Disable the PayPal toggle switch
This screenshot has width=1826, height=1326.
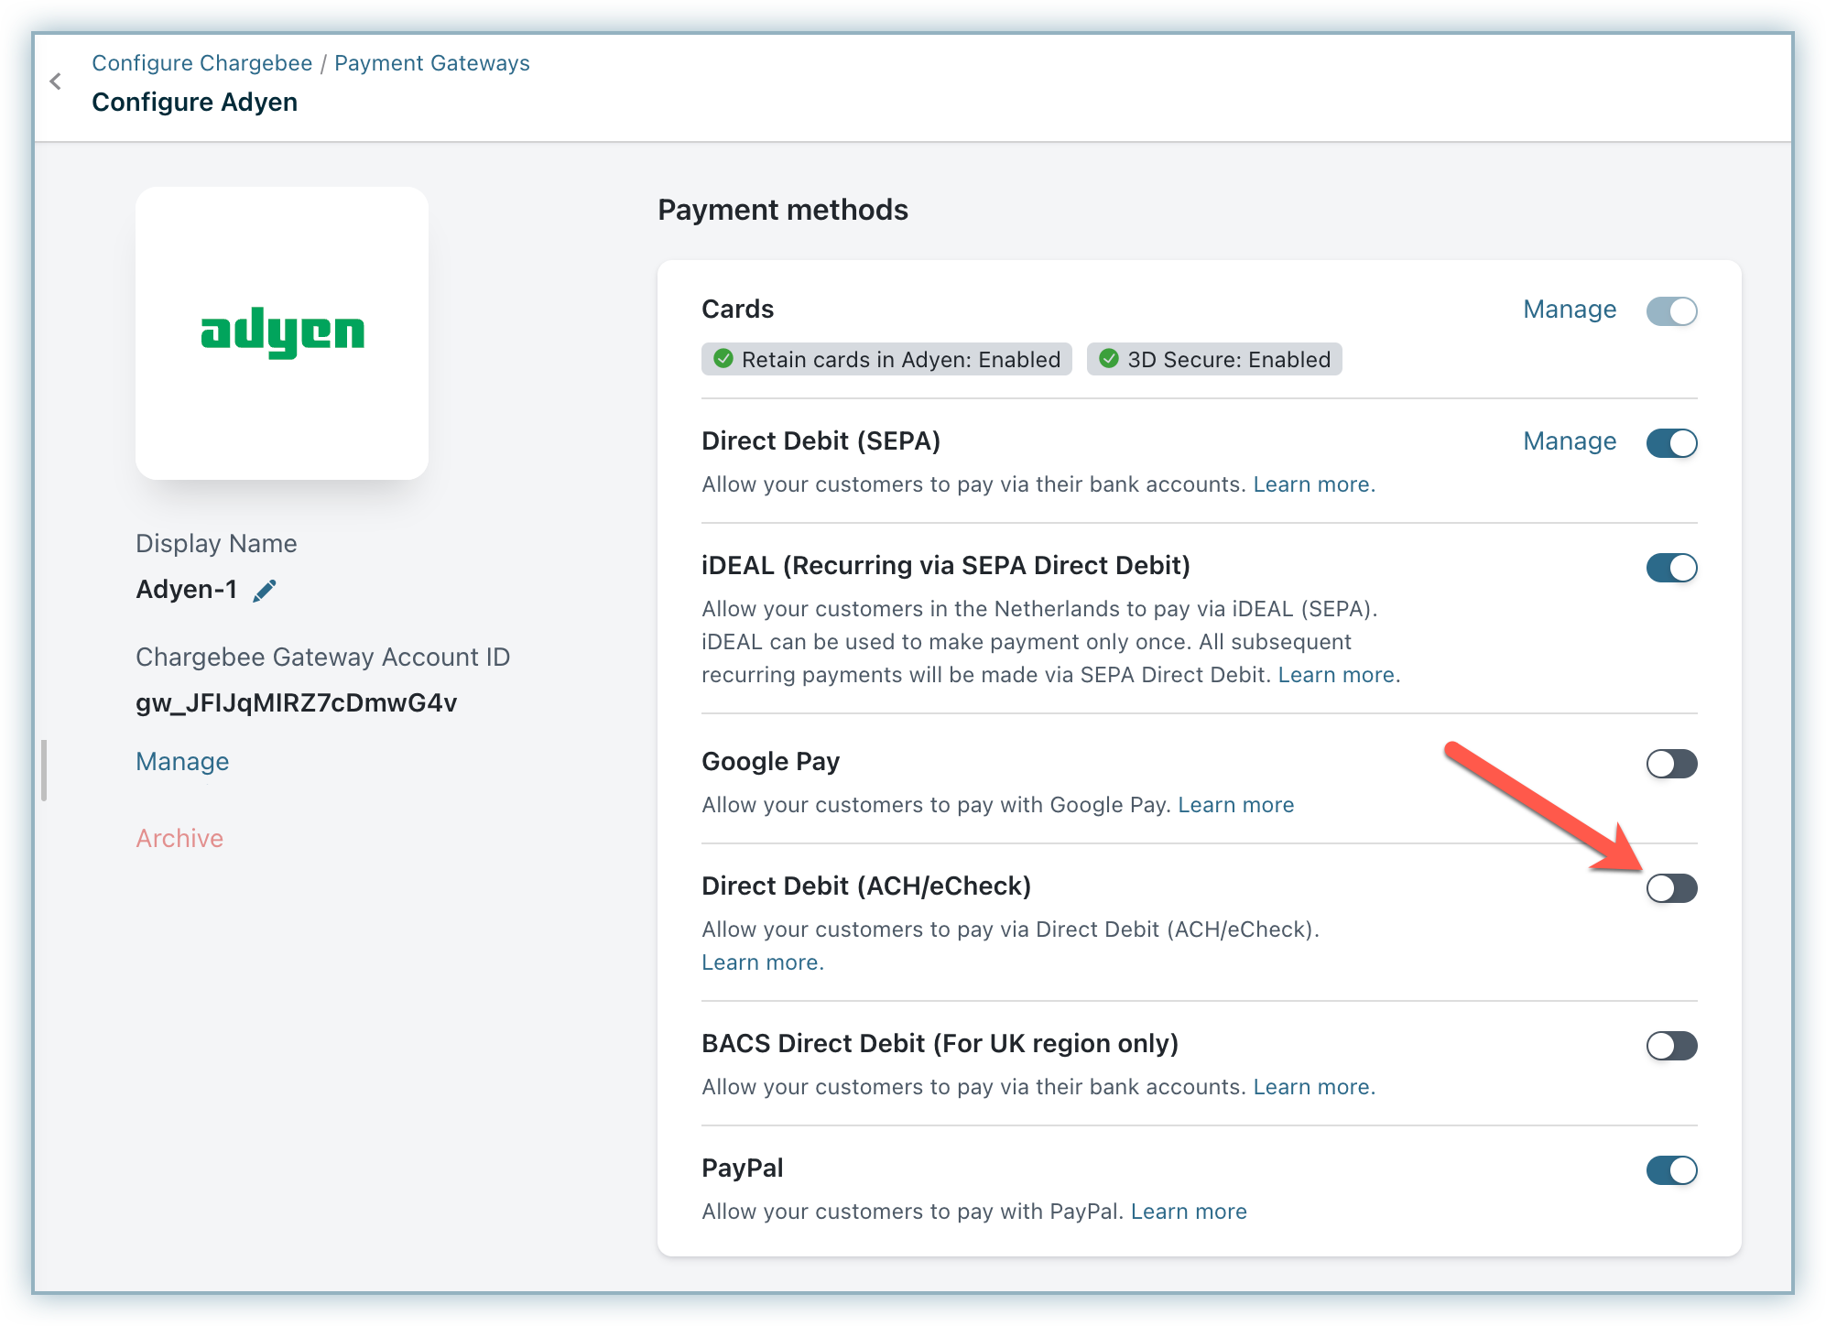coord(1671,1170)
